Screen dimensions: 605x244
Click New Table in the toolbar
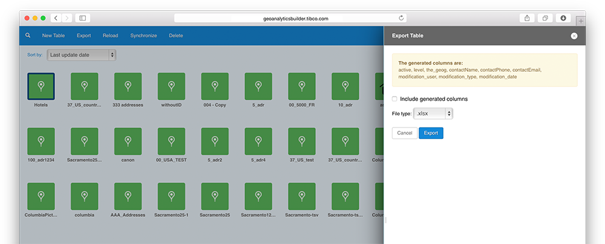coord(53,36)
